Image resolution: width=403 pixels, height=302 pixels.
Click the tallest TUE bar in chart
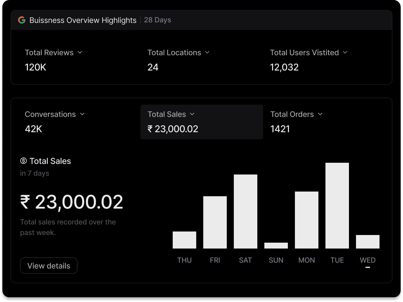coord(337,206)
